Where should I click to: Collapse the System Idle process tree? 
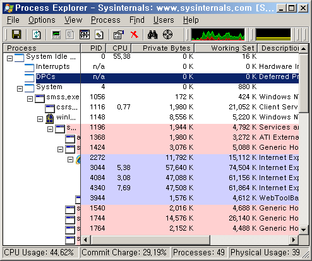point(9,58)
